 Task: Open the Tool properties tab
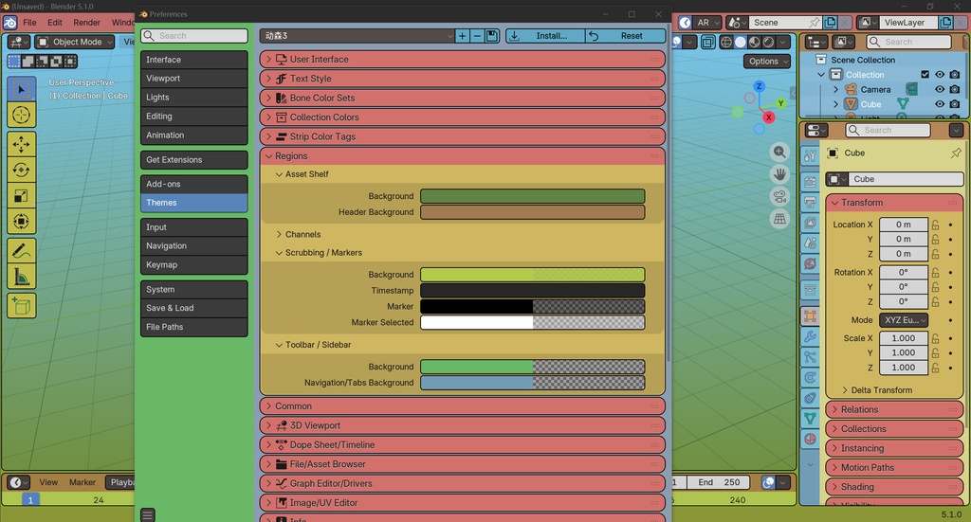click(810, 156)
